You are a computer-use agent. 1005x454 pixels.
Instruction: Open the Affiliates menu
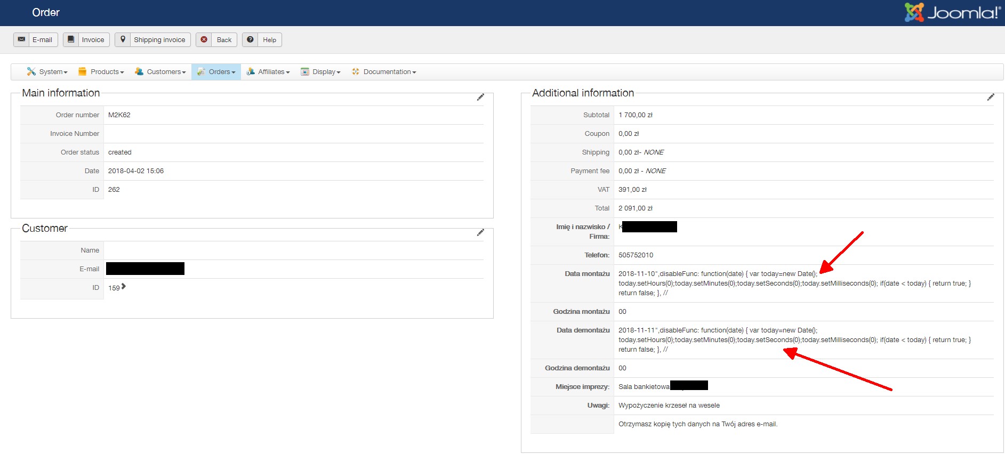coord(268,72)
